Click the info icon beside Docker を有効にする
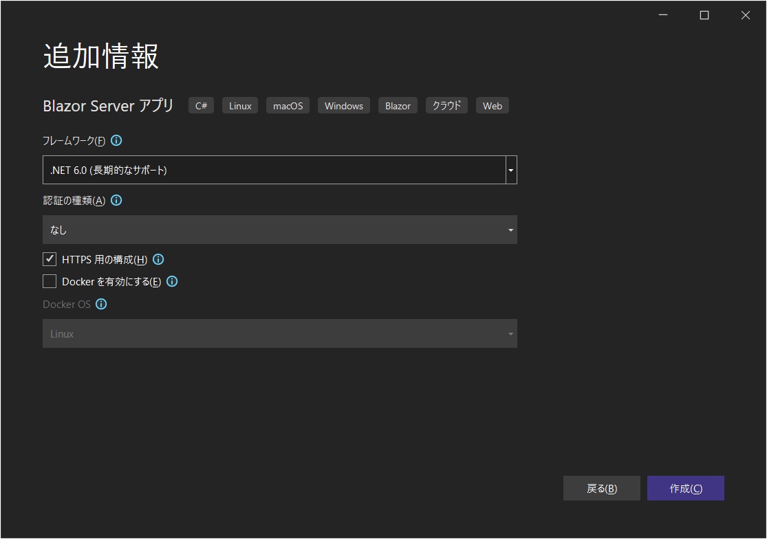 pyautogui.click(x=172, y=281)
